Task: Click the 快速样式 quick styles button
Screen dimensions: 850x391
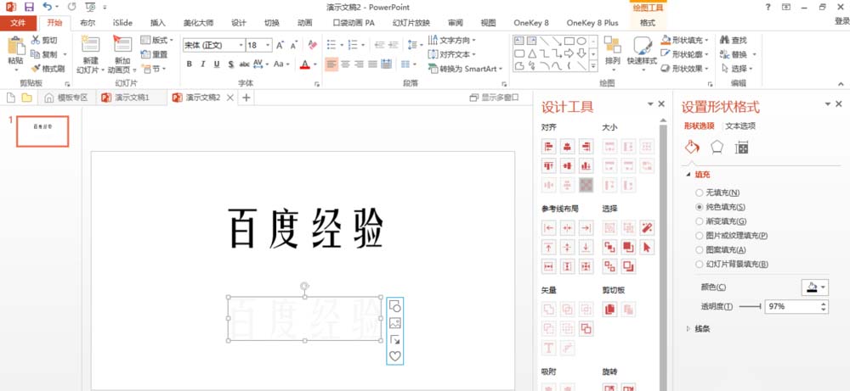Action: (643, 53)
